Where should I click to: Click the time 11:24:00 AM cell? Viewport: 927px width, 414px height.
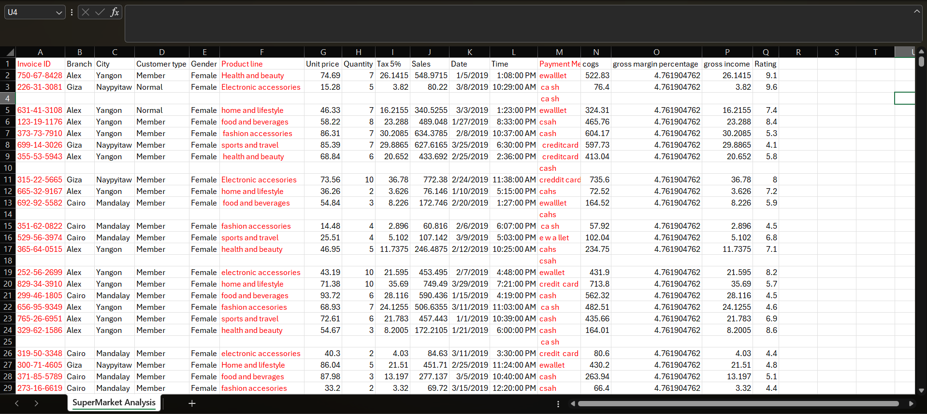514,365
